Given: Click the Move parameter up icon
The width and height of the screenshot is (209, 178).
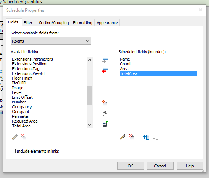Looking at the screenshot, I should [146, 137].
